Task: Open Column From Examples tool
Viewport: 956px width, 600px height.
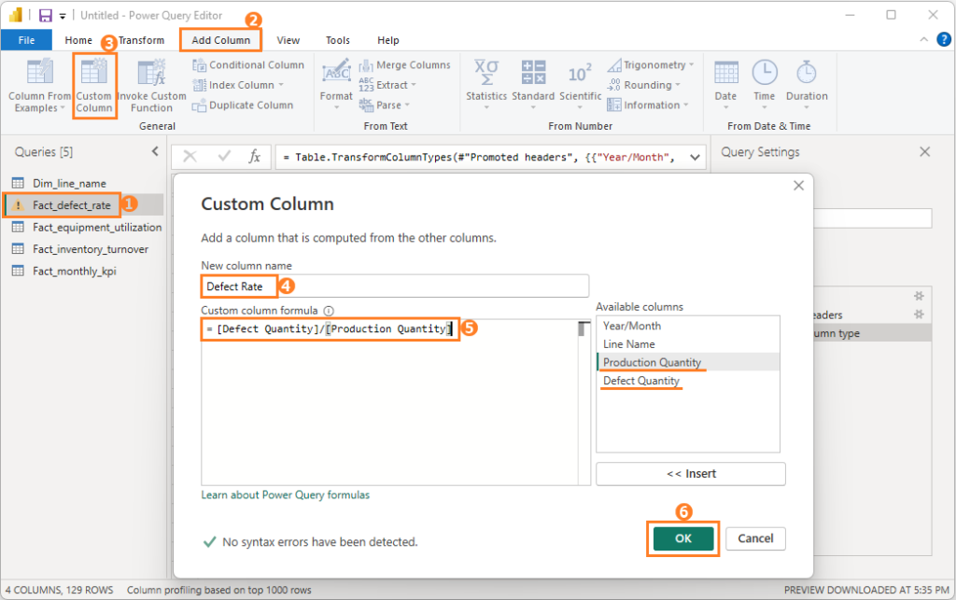Action: tap(39, 85)
